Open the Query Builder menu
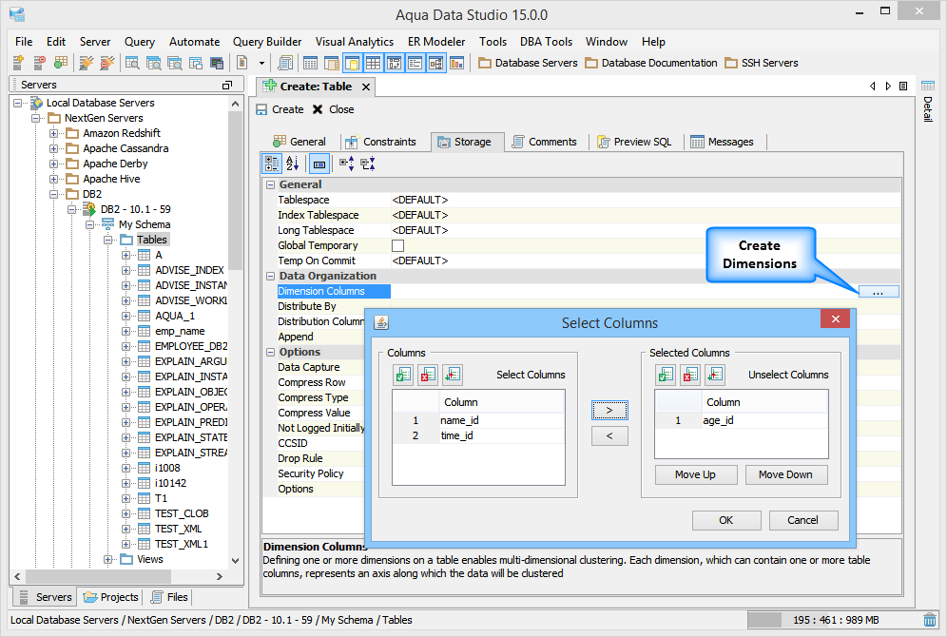 coord(267,42)
